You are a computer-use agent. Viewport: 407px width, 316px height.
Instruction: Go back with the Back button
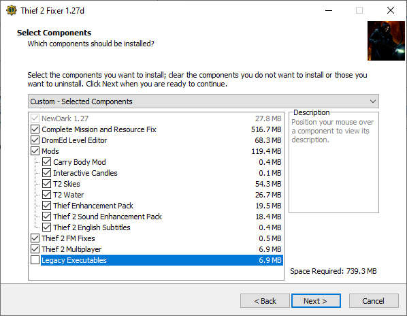point(265,301)
